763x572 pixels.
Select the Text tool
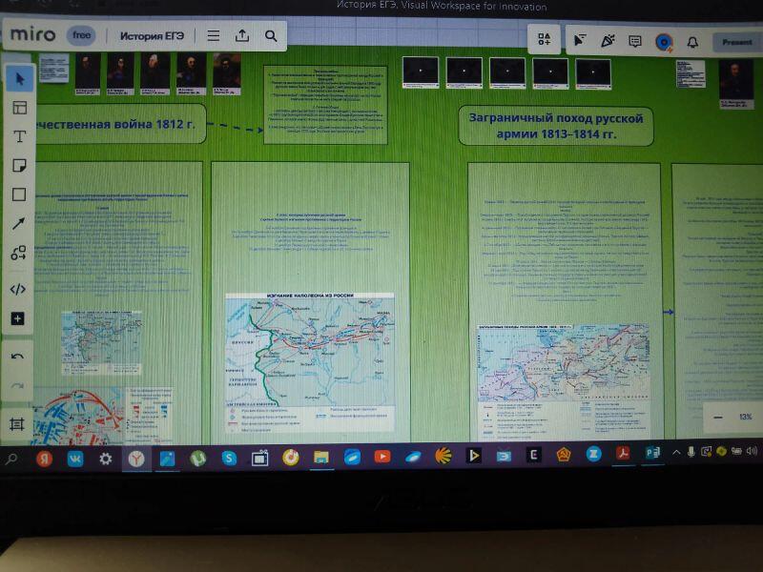(18, 136)
